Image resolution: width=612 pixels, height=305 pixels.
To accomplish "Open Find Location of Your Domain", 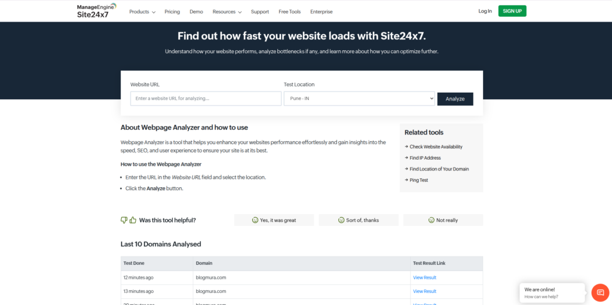I will tap(439, 169).
